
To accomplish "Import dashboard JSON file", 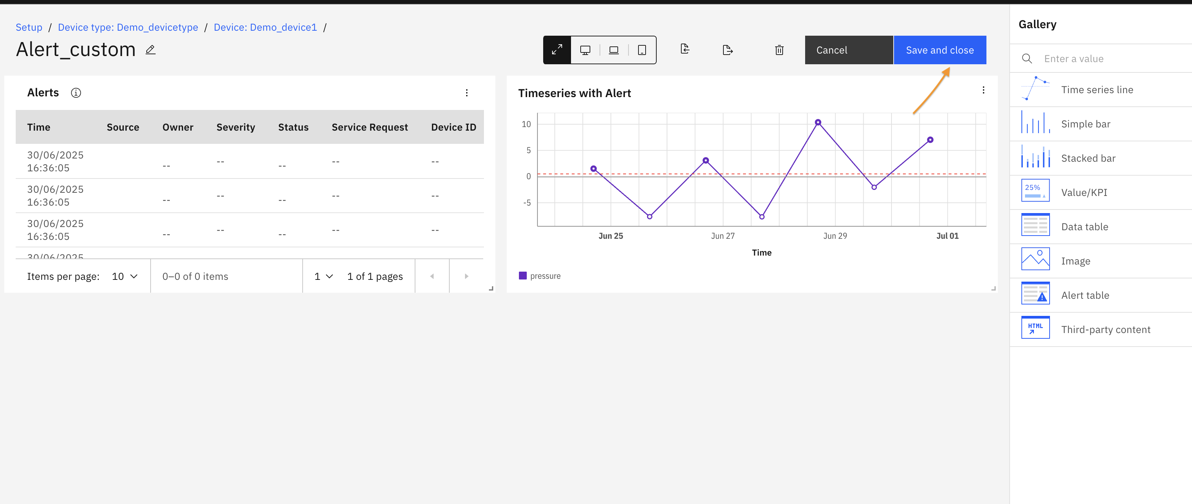I will (685, 49).
